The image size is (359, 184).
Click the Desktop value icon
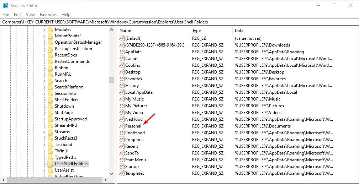(122, 72)
